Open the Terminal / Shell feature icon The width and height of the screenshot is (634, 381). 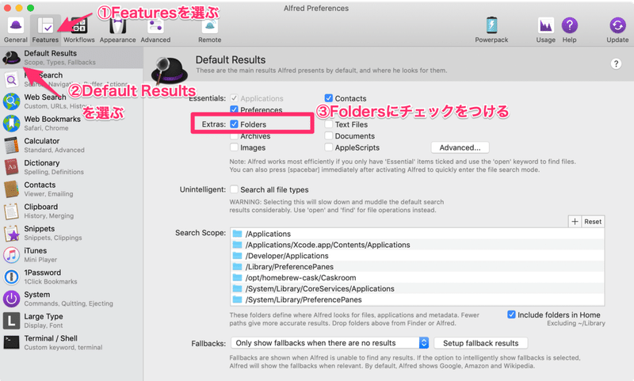click(11, 343)
